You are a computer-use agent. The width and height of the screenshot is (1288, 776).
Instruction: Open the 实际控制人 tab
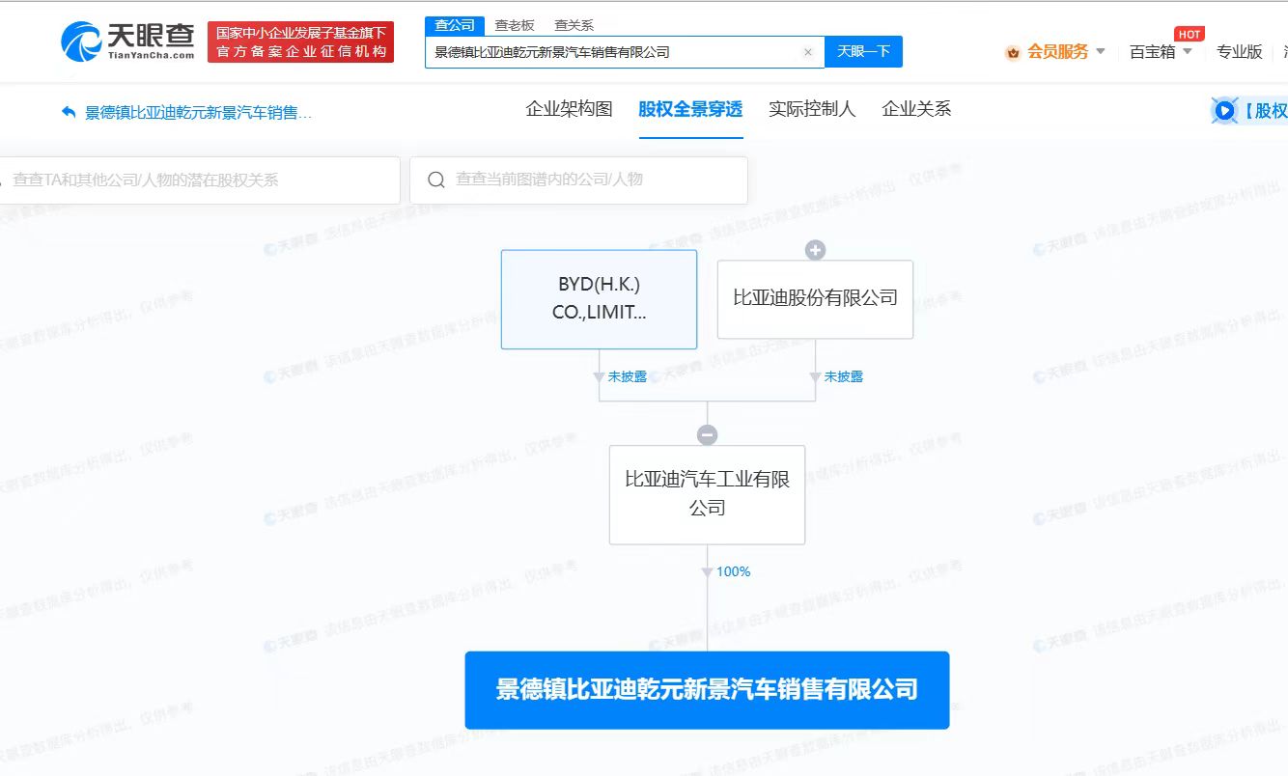(812, 109)
